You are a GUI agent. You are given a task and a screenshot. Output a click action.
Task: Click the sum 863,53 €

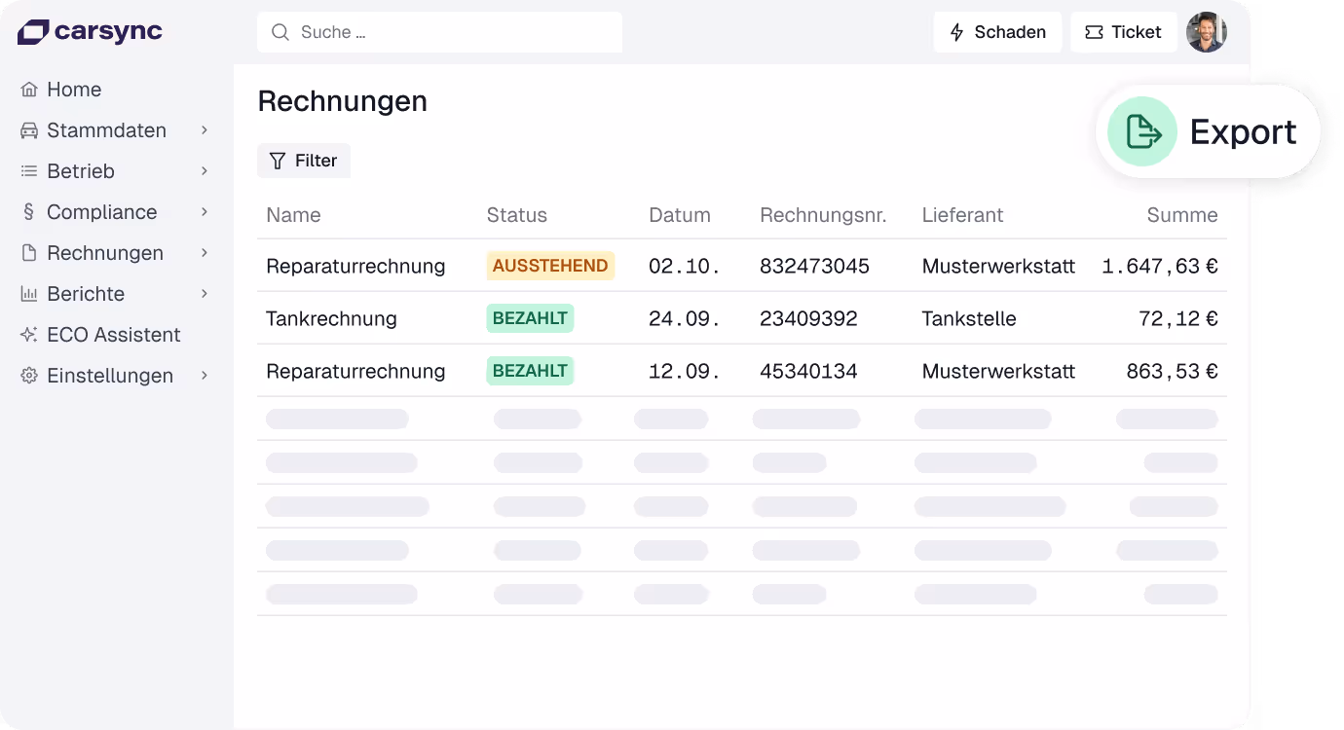pos(1173,371)
